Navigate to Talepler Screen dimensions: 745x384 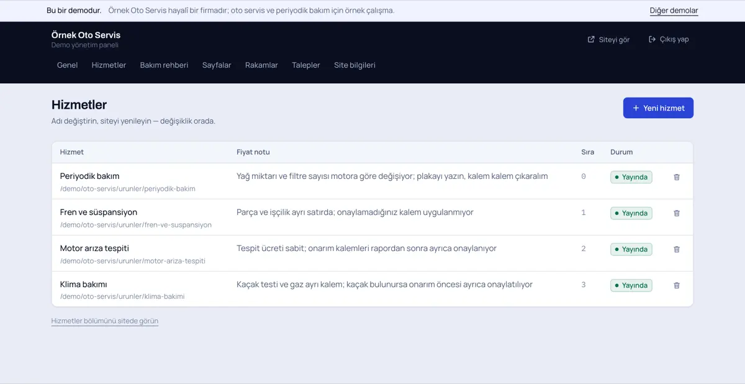[x=306, y=65]
